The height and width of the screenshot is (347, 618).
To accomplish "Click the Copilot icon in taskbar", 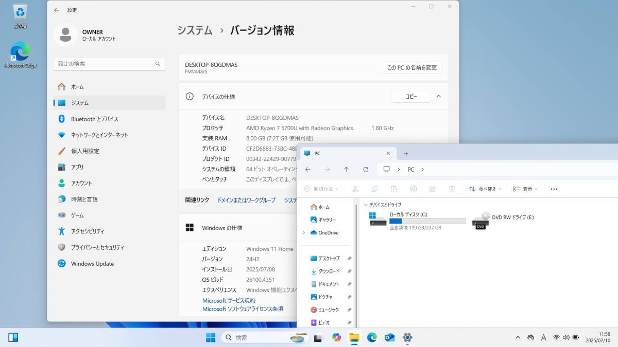I will [337, 338].
